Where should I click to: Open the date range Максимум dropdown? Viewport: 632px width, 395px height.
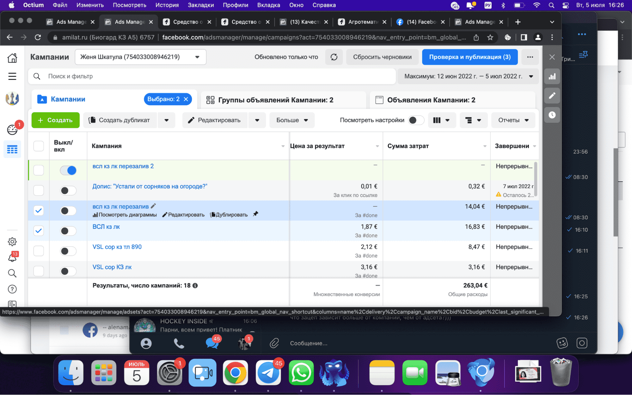click(468, 76)
